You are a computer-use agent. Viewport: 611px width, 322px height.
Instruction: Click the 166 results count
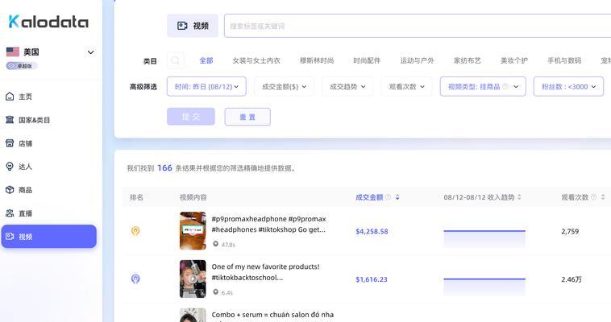(x=164, y=167)
